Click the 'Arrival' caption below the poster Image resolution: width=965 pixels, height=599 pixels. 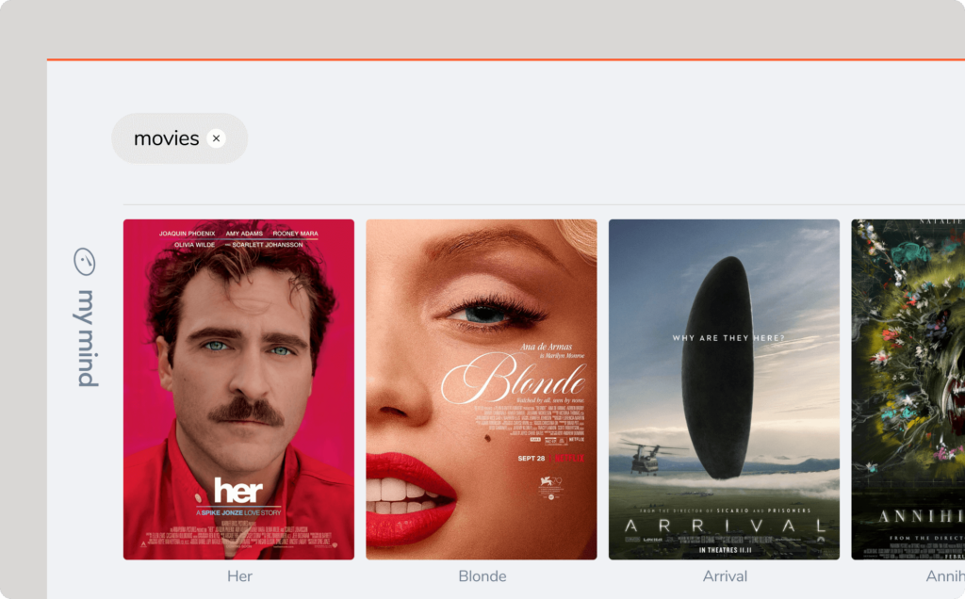point(725,575)
